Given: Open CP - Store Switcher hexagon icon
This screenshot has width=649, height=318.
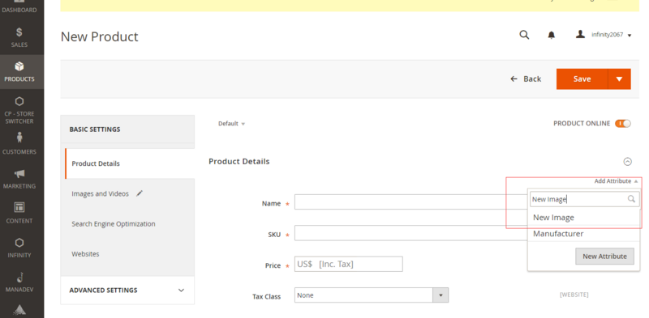Looking at the screenshot, I should point(19,102).
